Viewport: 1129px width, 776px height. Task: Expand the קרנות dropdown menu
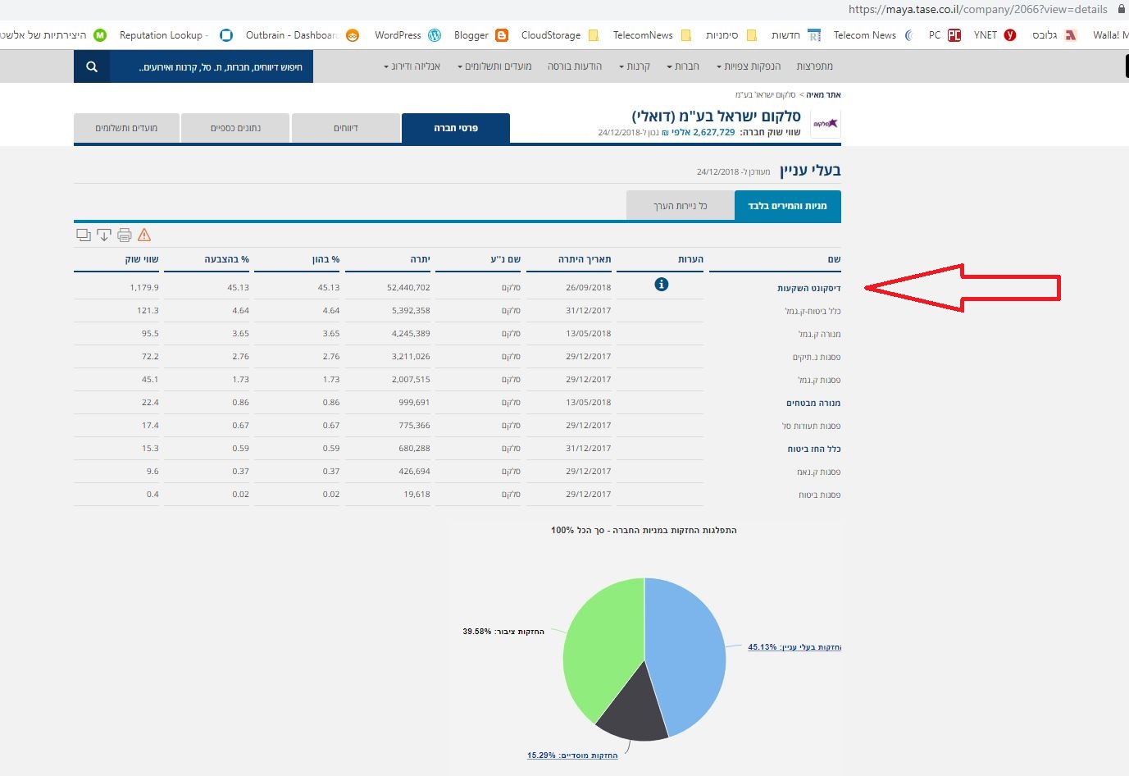(635, 66)
